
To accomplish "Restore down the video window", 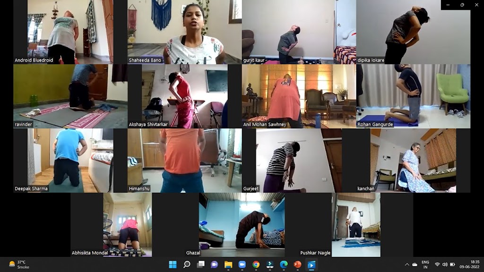I will 462,5.
